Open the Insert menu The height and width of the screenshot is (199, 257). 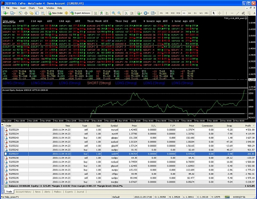[23, 8]
